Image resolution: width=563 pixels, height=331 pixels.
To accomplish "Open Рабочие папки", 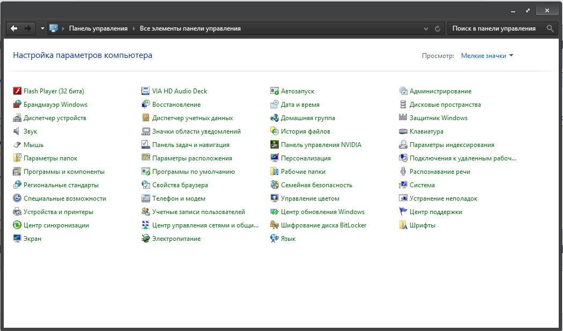I will (x=303, y=172).
